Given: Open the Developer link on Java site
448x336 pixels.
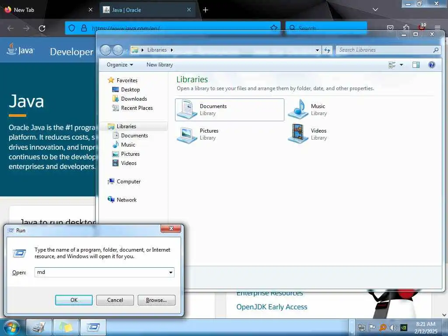Looking at the screenshot, I should [x=72, y=52].
